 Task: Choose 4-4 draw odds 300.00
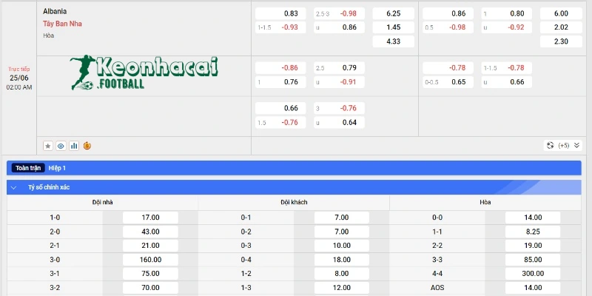[x=533, y=273]
